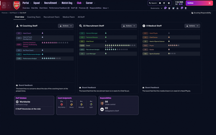The width and height of the screenshot is (216, 135).
Task: Click the Scouting Responsibility button
Action: click(201, 13)
